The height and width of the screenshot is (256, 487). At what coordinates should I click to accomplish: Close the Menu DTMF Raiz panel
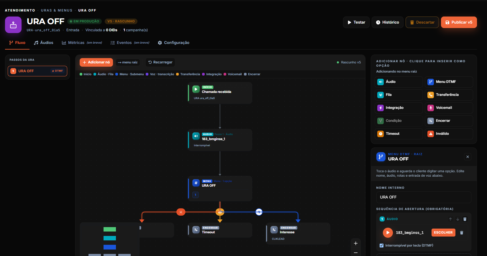468,157
